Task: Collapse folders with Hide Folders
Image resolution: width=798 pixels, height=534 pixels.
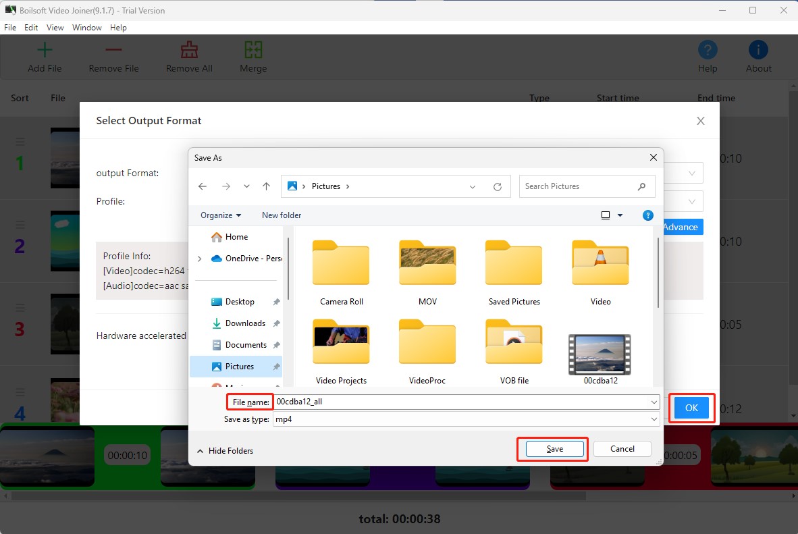Action: coord(225,451)
